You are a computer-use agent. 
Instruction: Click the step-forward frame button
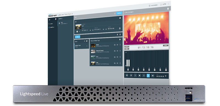point(144,76)
